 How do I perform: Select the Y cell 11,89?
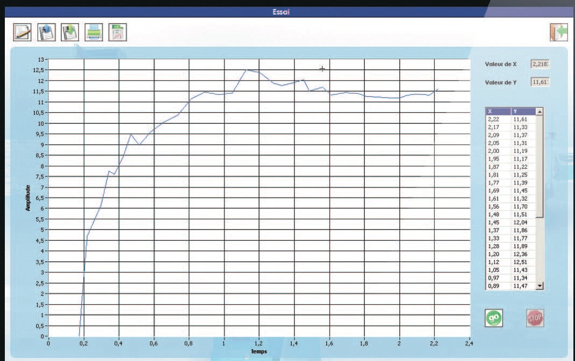pyautogui.click(x=523, y=246)
